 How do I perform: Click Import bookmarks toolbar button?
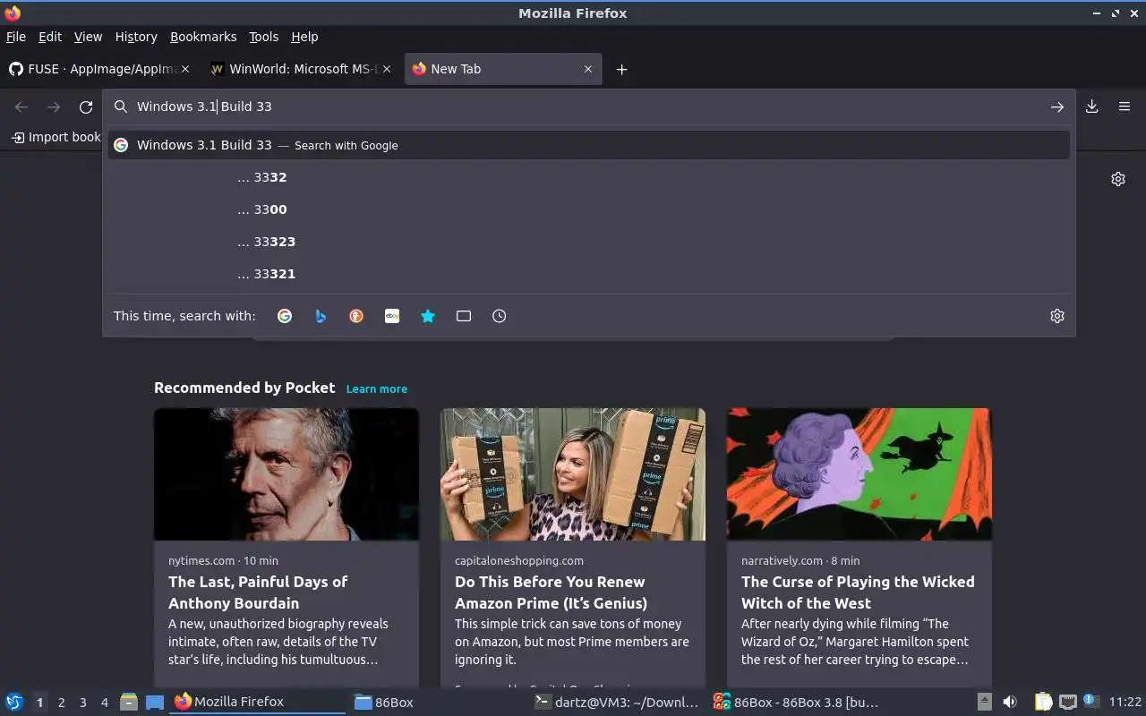coord(56,137)
